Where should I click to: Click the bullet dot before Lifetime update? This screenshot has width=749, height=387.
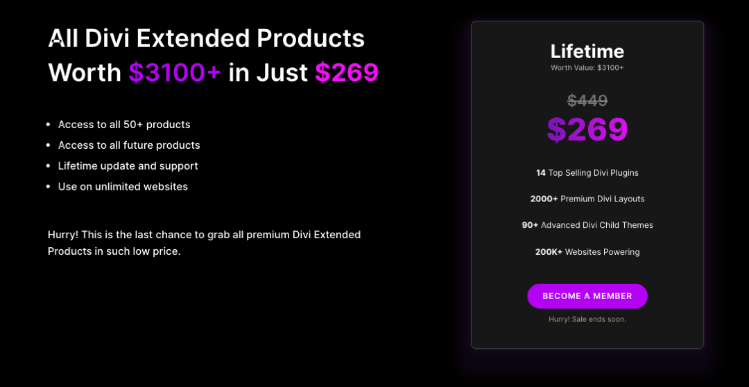[48, 166]
